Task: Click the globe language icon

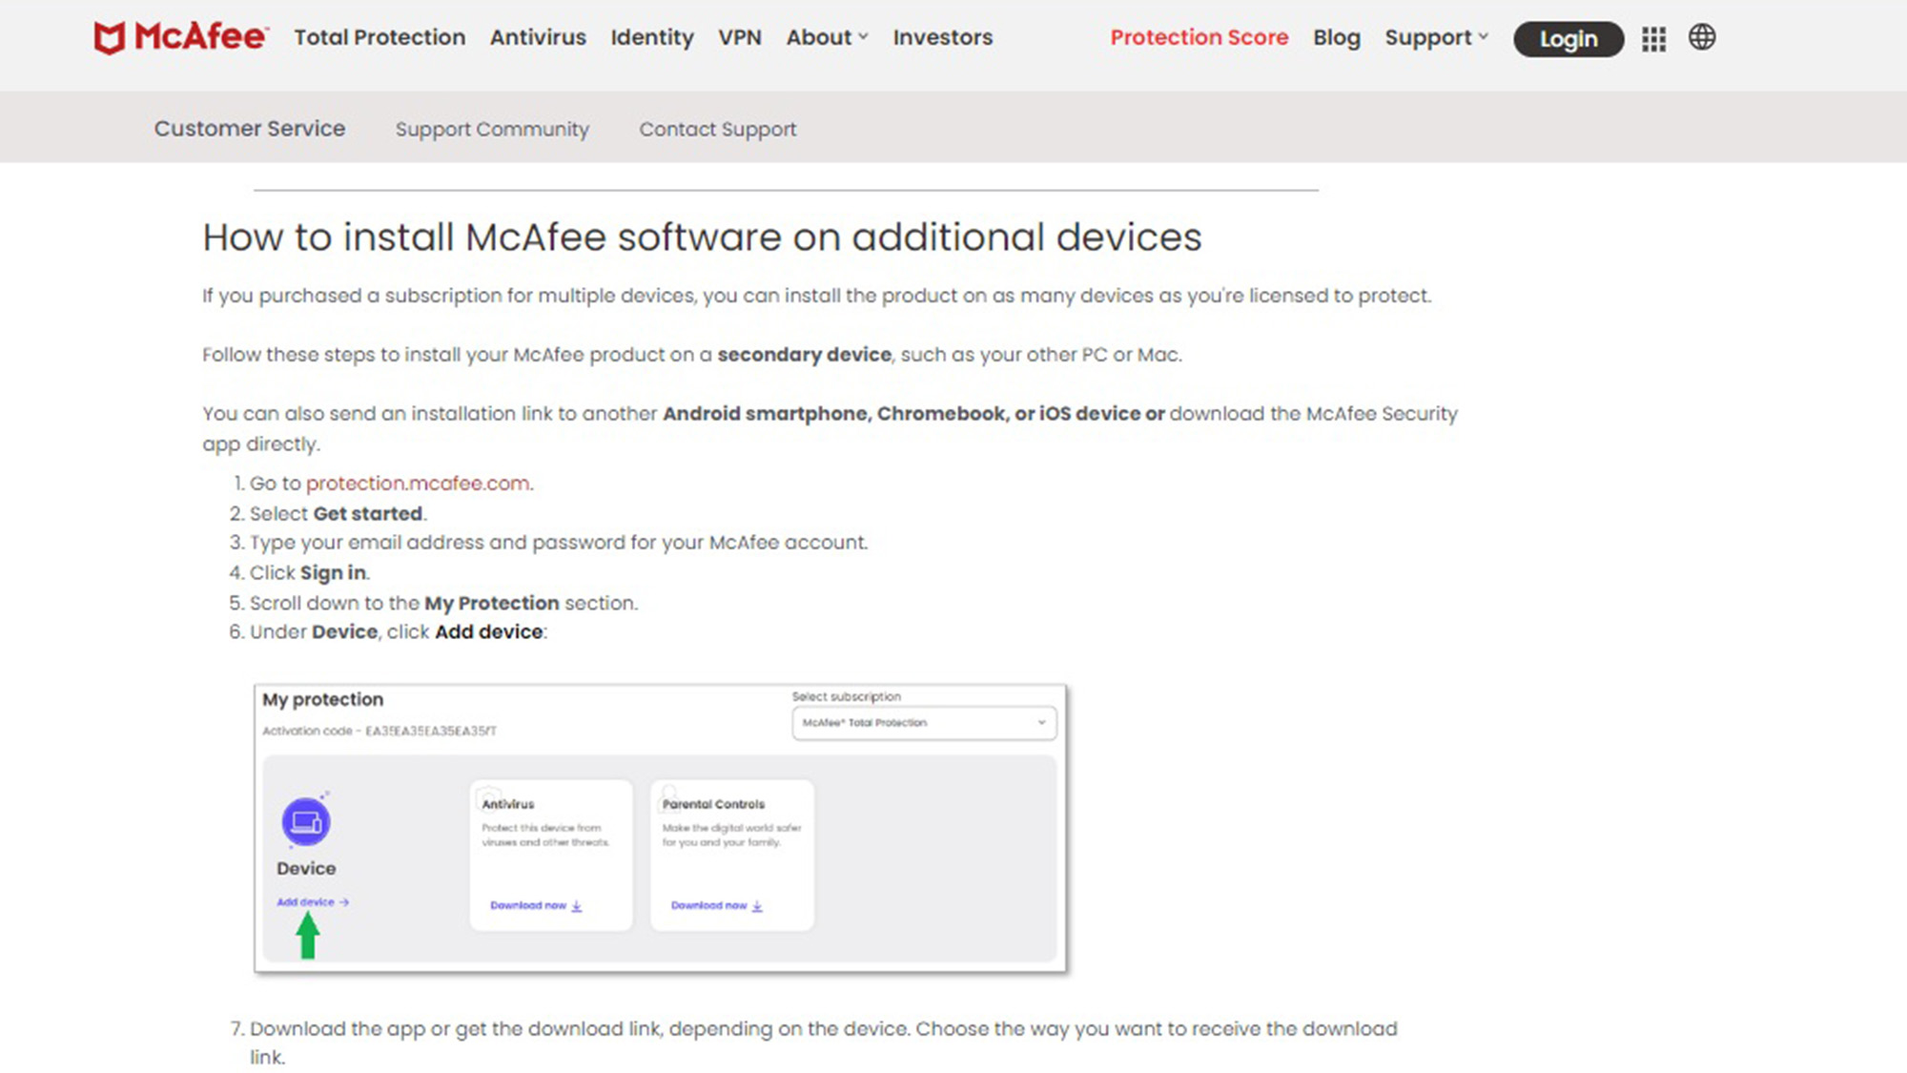Action: pos(1702,37)
